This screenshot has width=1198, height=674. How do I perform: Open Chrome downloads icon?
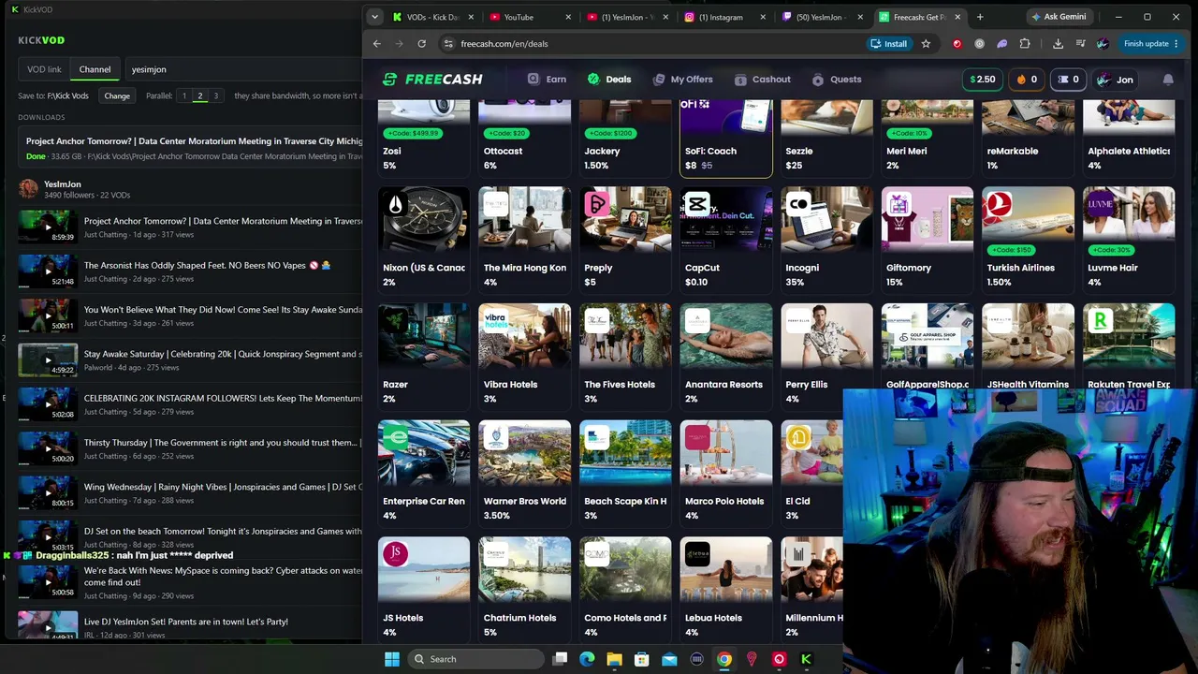point(1058,43)
